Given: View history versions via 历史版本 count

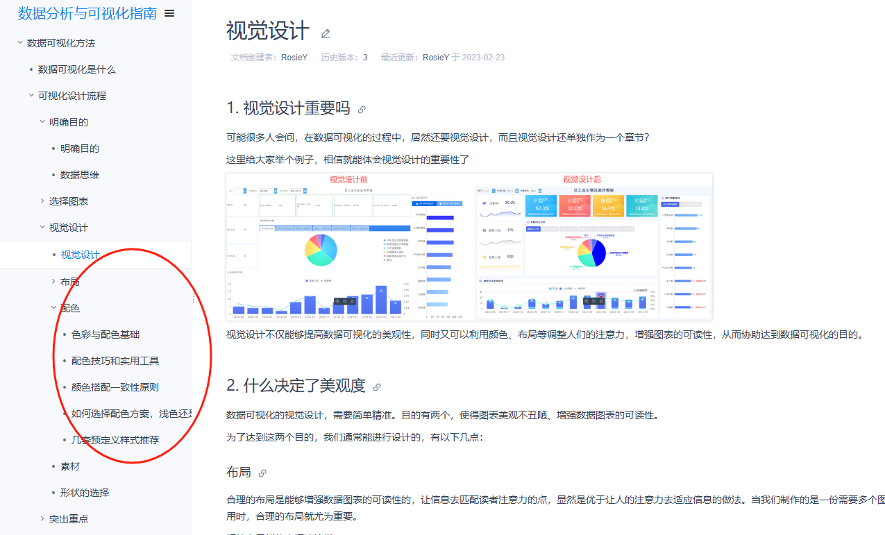Looking at the screenshot, I should pos(365,58).
